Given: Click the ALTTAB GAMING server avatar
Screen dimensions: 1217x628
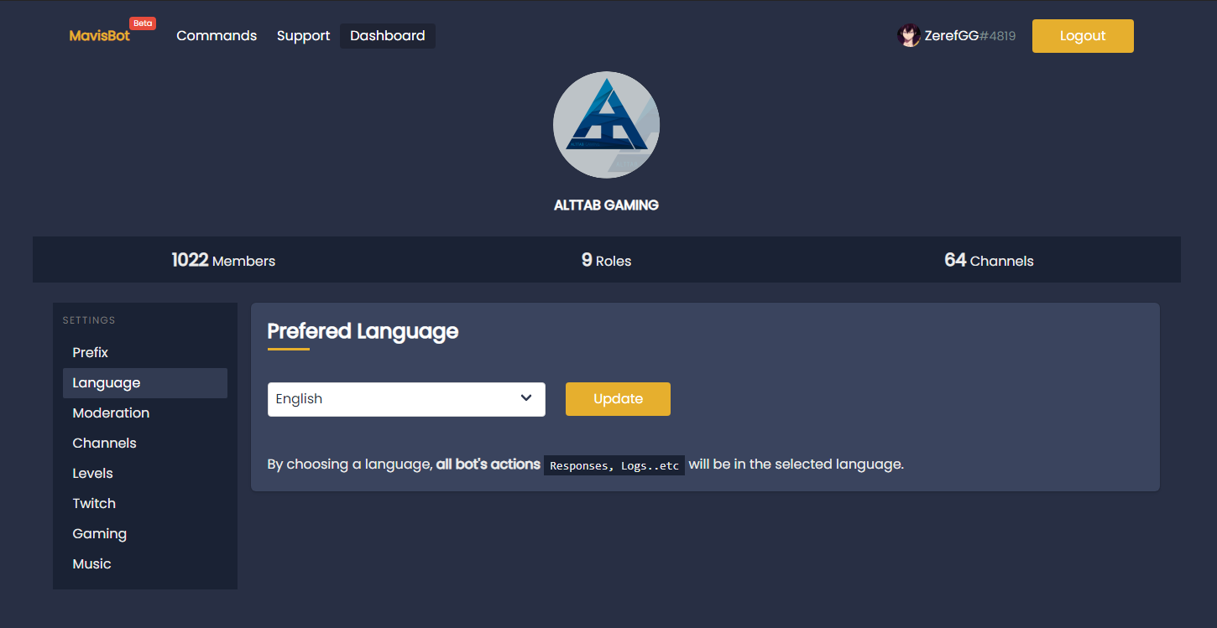Looking at the screenshot, I should (x=606, y=124).
